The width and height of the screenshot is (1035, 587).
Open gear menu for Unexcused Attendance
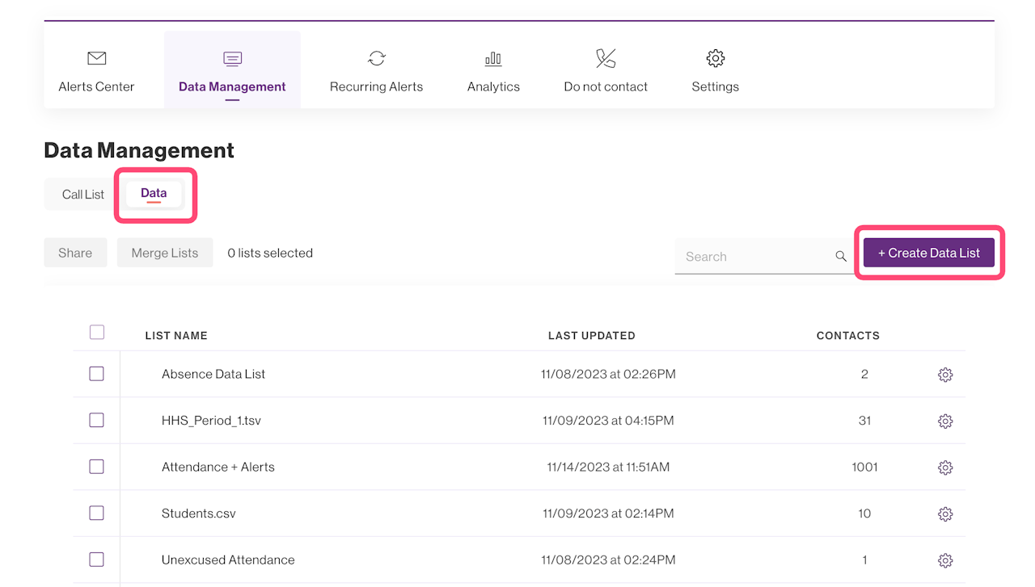coord(944,560)
